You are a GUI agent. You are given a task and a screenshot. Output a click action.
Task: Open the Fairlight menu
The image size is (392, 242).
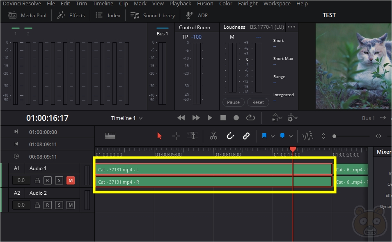248,4
